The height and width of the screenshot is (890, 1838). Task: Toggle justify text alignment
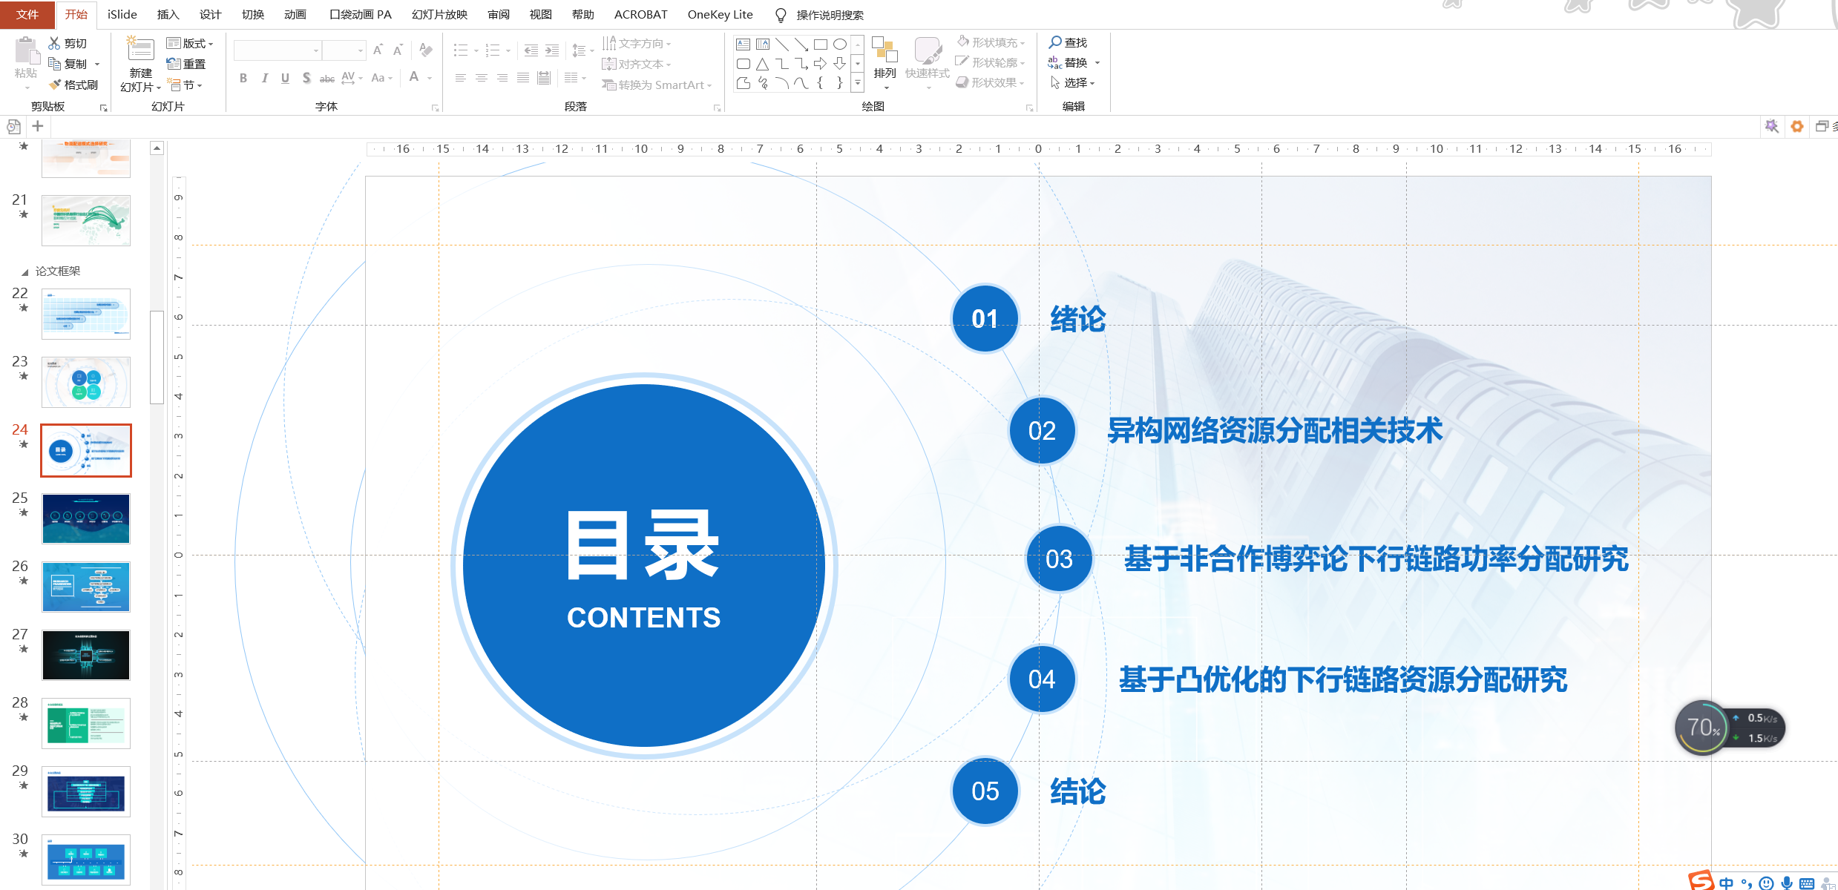523,78
